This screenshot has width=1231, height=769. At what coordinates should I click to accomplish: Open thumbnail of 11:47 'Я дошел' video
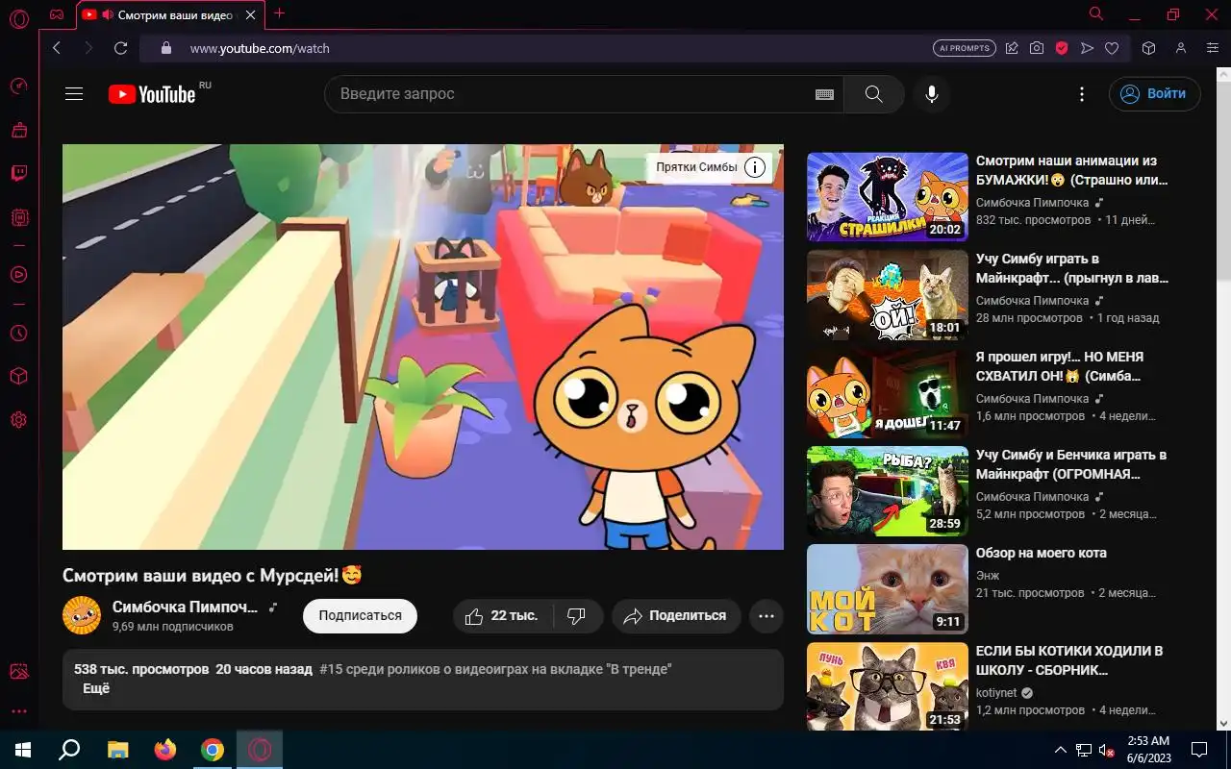click(888, 392)
